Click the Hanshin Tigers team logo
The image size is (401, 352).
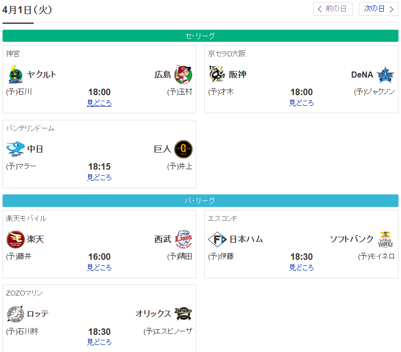point(218,75)
